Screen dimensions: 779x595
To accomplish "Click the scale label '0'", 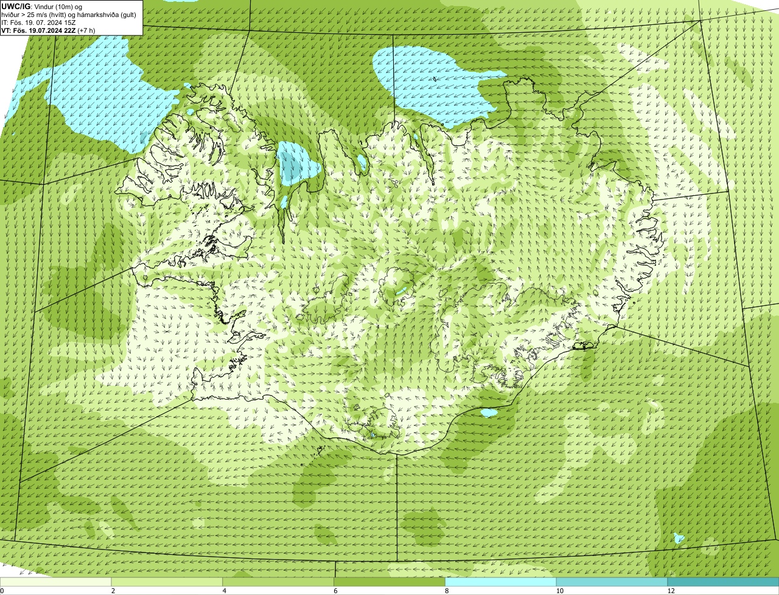I will (x=2, y=591).
